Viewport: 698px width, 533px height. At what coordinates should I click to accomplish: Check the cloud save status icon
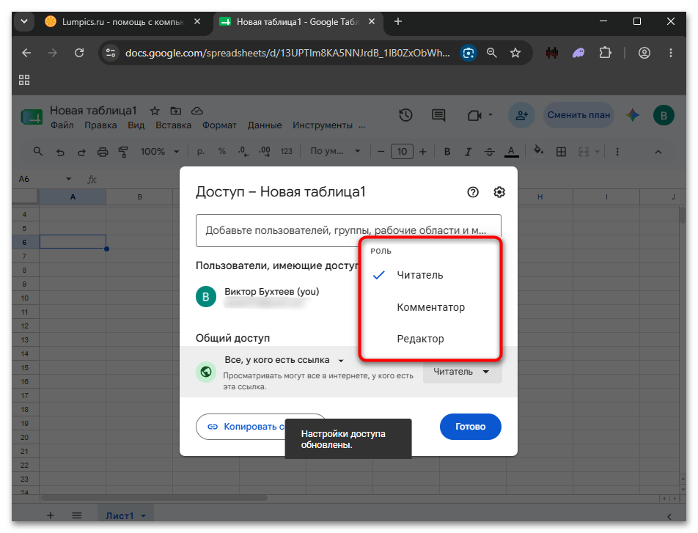click(x=196, y=111)
